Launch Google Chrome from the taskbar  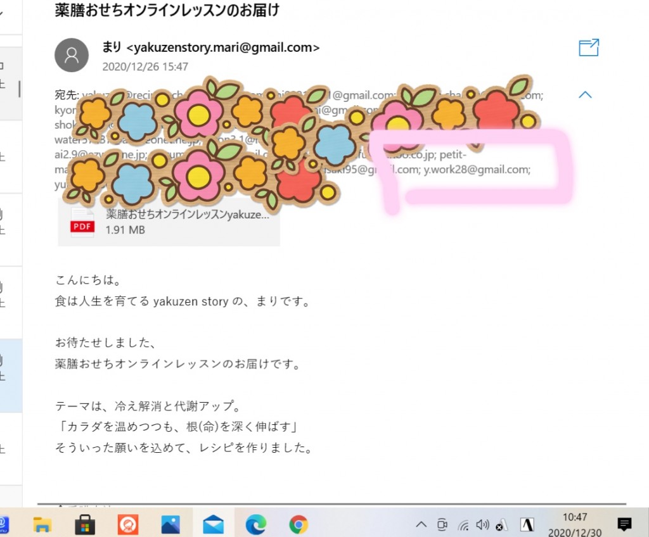pyautogui.click(x=299, y=524)
